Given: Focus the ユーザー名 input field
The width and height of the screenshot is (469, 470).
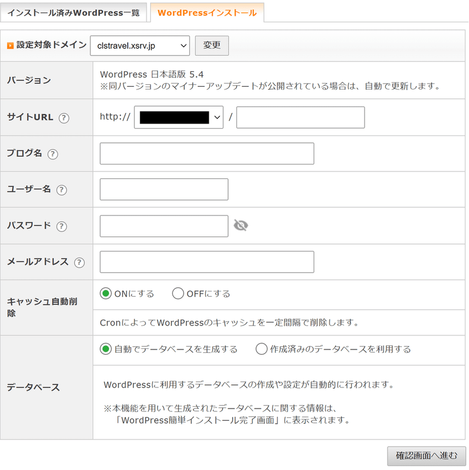Looking at the screenshot, I should click(x=164, y=190).
